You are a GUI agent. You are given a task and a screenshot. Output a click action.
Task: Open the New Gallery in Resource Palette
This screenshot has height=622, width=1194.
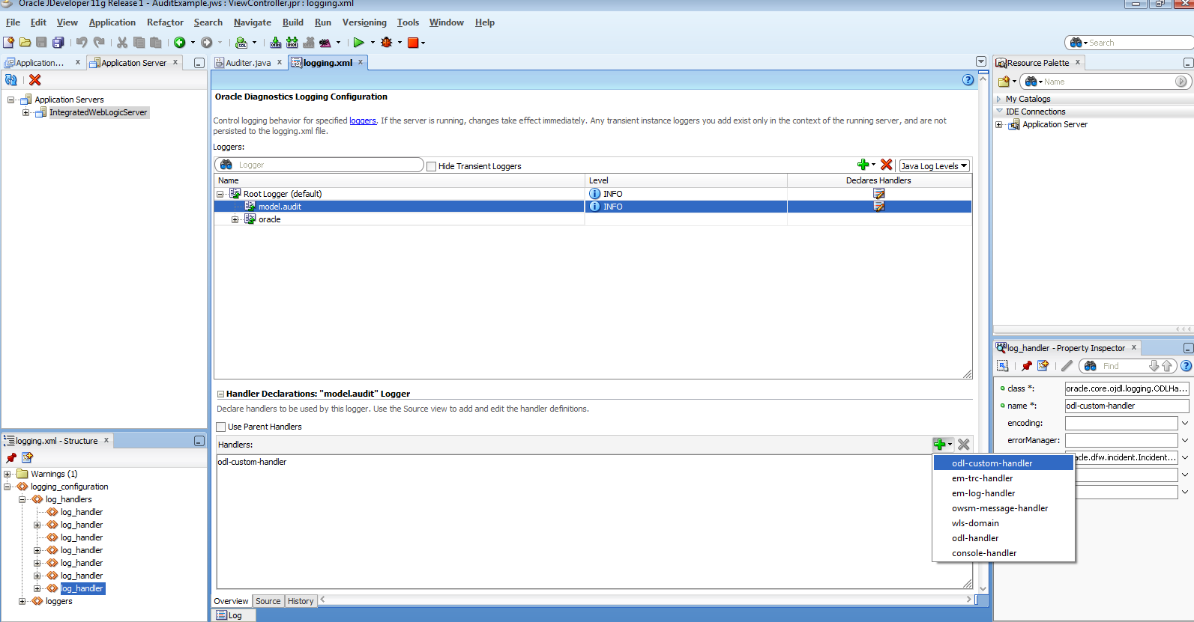1004,82
